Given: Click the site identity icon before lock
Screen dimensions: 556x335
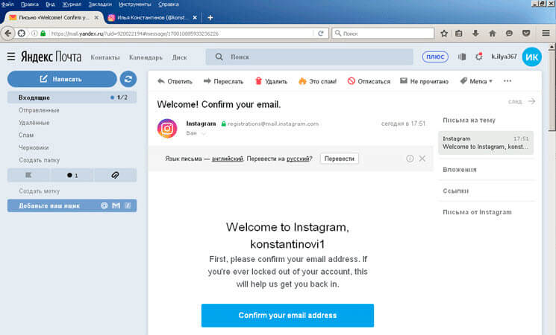Looking at the screenshot, I should coord(34,33).
